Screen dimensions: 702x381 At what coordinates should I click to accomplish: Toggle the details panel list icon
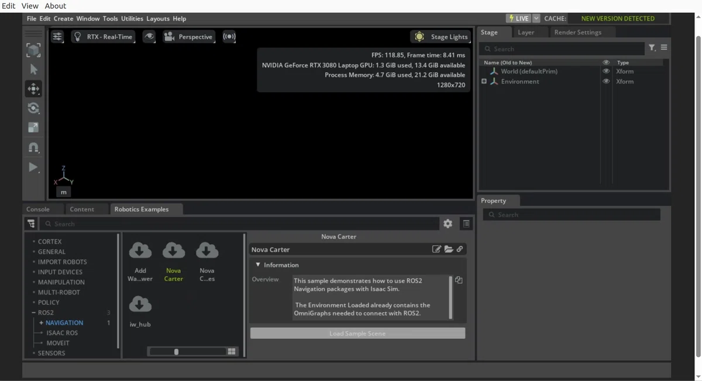[466, 224]
